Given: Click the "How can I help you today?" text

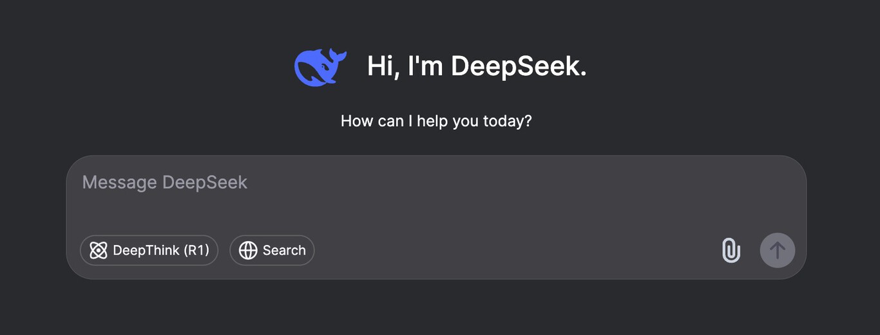Looking at the screenshot, I should (436, 121).
